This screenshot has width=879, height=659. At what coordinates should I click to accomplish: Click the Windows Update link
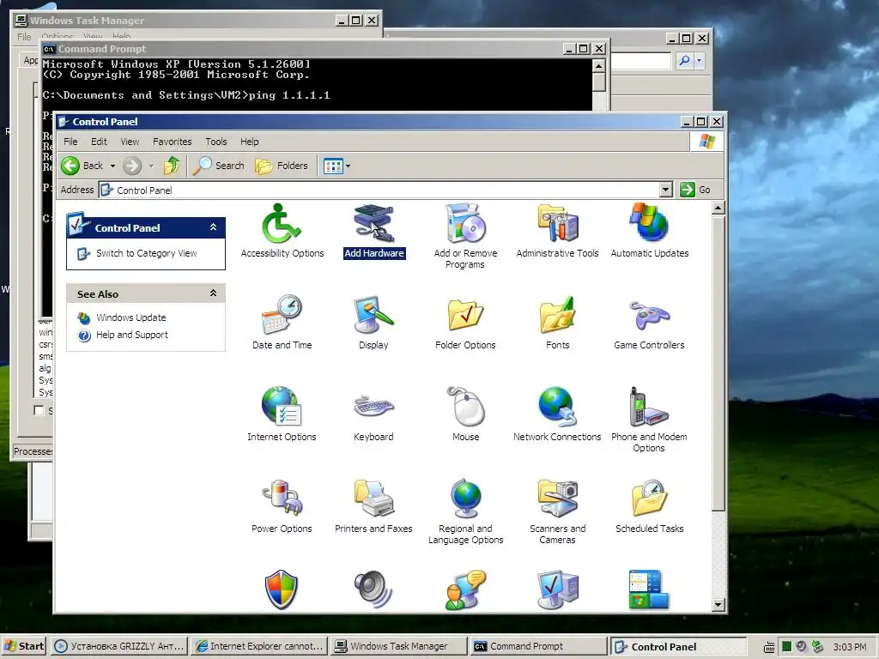[130, 317]
